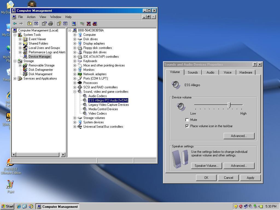Image resolution: width=280 pixels, height=210 pixels.
Task: Open Internet Explorer from Quick Launch
Action: (19, 206)
